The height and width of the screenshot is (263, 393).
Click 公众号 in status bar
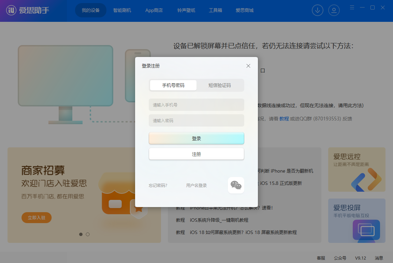pos(340,258)
